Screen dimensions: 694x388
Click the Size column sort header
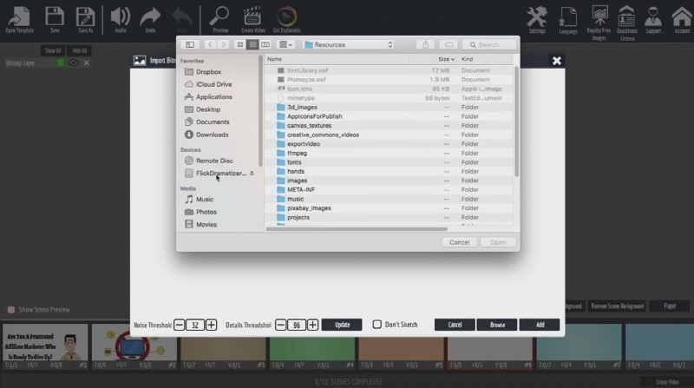coord(446,59)
